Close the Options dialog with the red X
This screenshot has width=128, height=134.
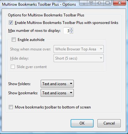(x=119, y=3)
